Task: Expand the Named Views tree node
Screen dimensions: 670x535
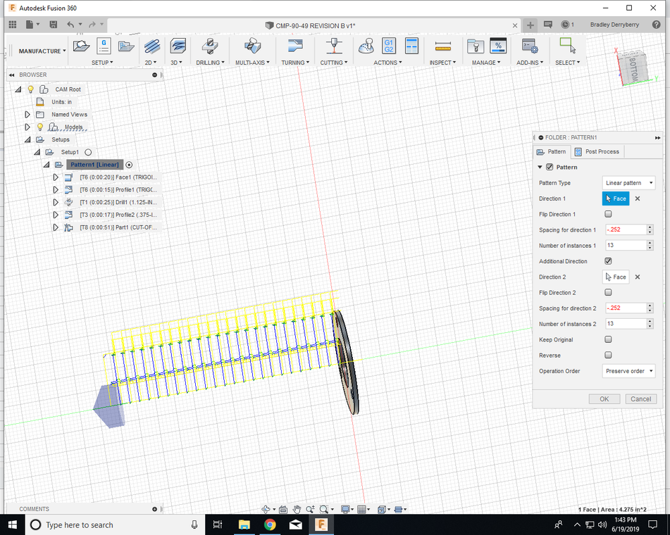Action: (27, 114)
